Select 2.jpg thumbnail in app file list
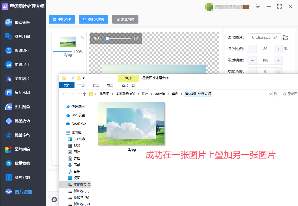Screen dimensions: 298x206 point(68,42)
